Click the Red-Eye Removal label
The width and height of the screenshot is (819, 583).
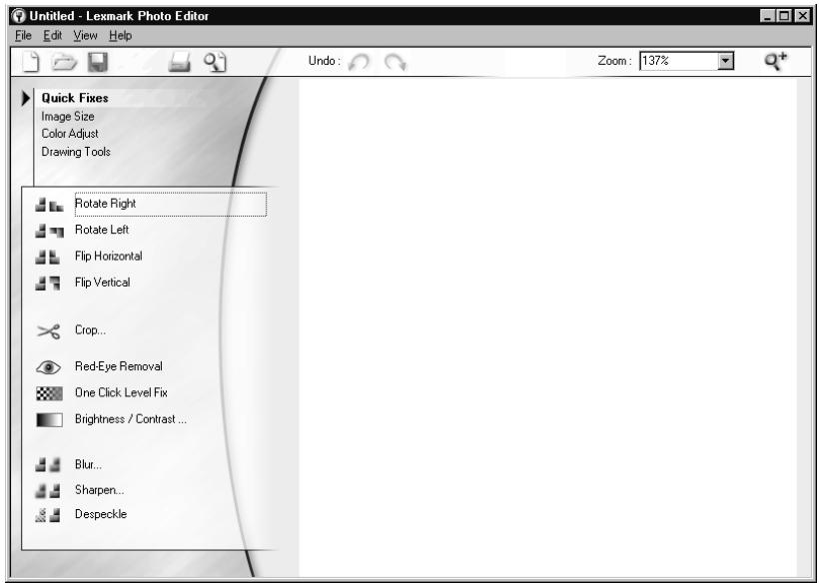click(x=119, y=366)
